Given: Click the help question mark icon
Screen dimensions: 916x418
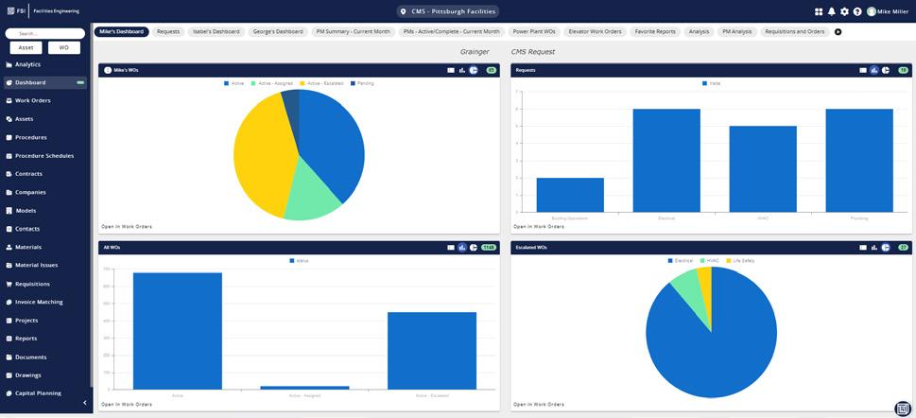Looking at the screenshot, I should coord(857,11).
